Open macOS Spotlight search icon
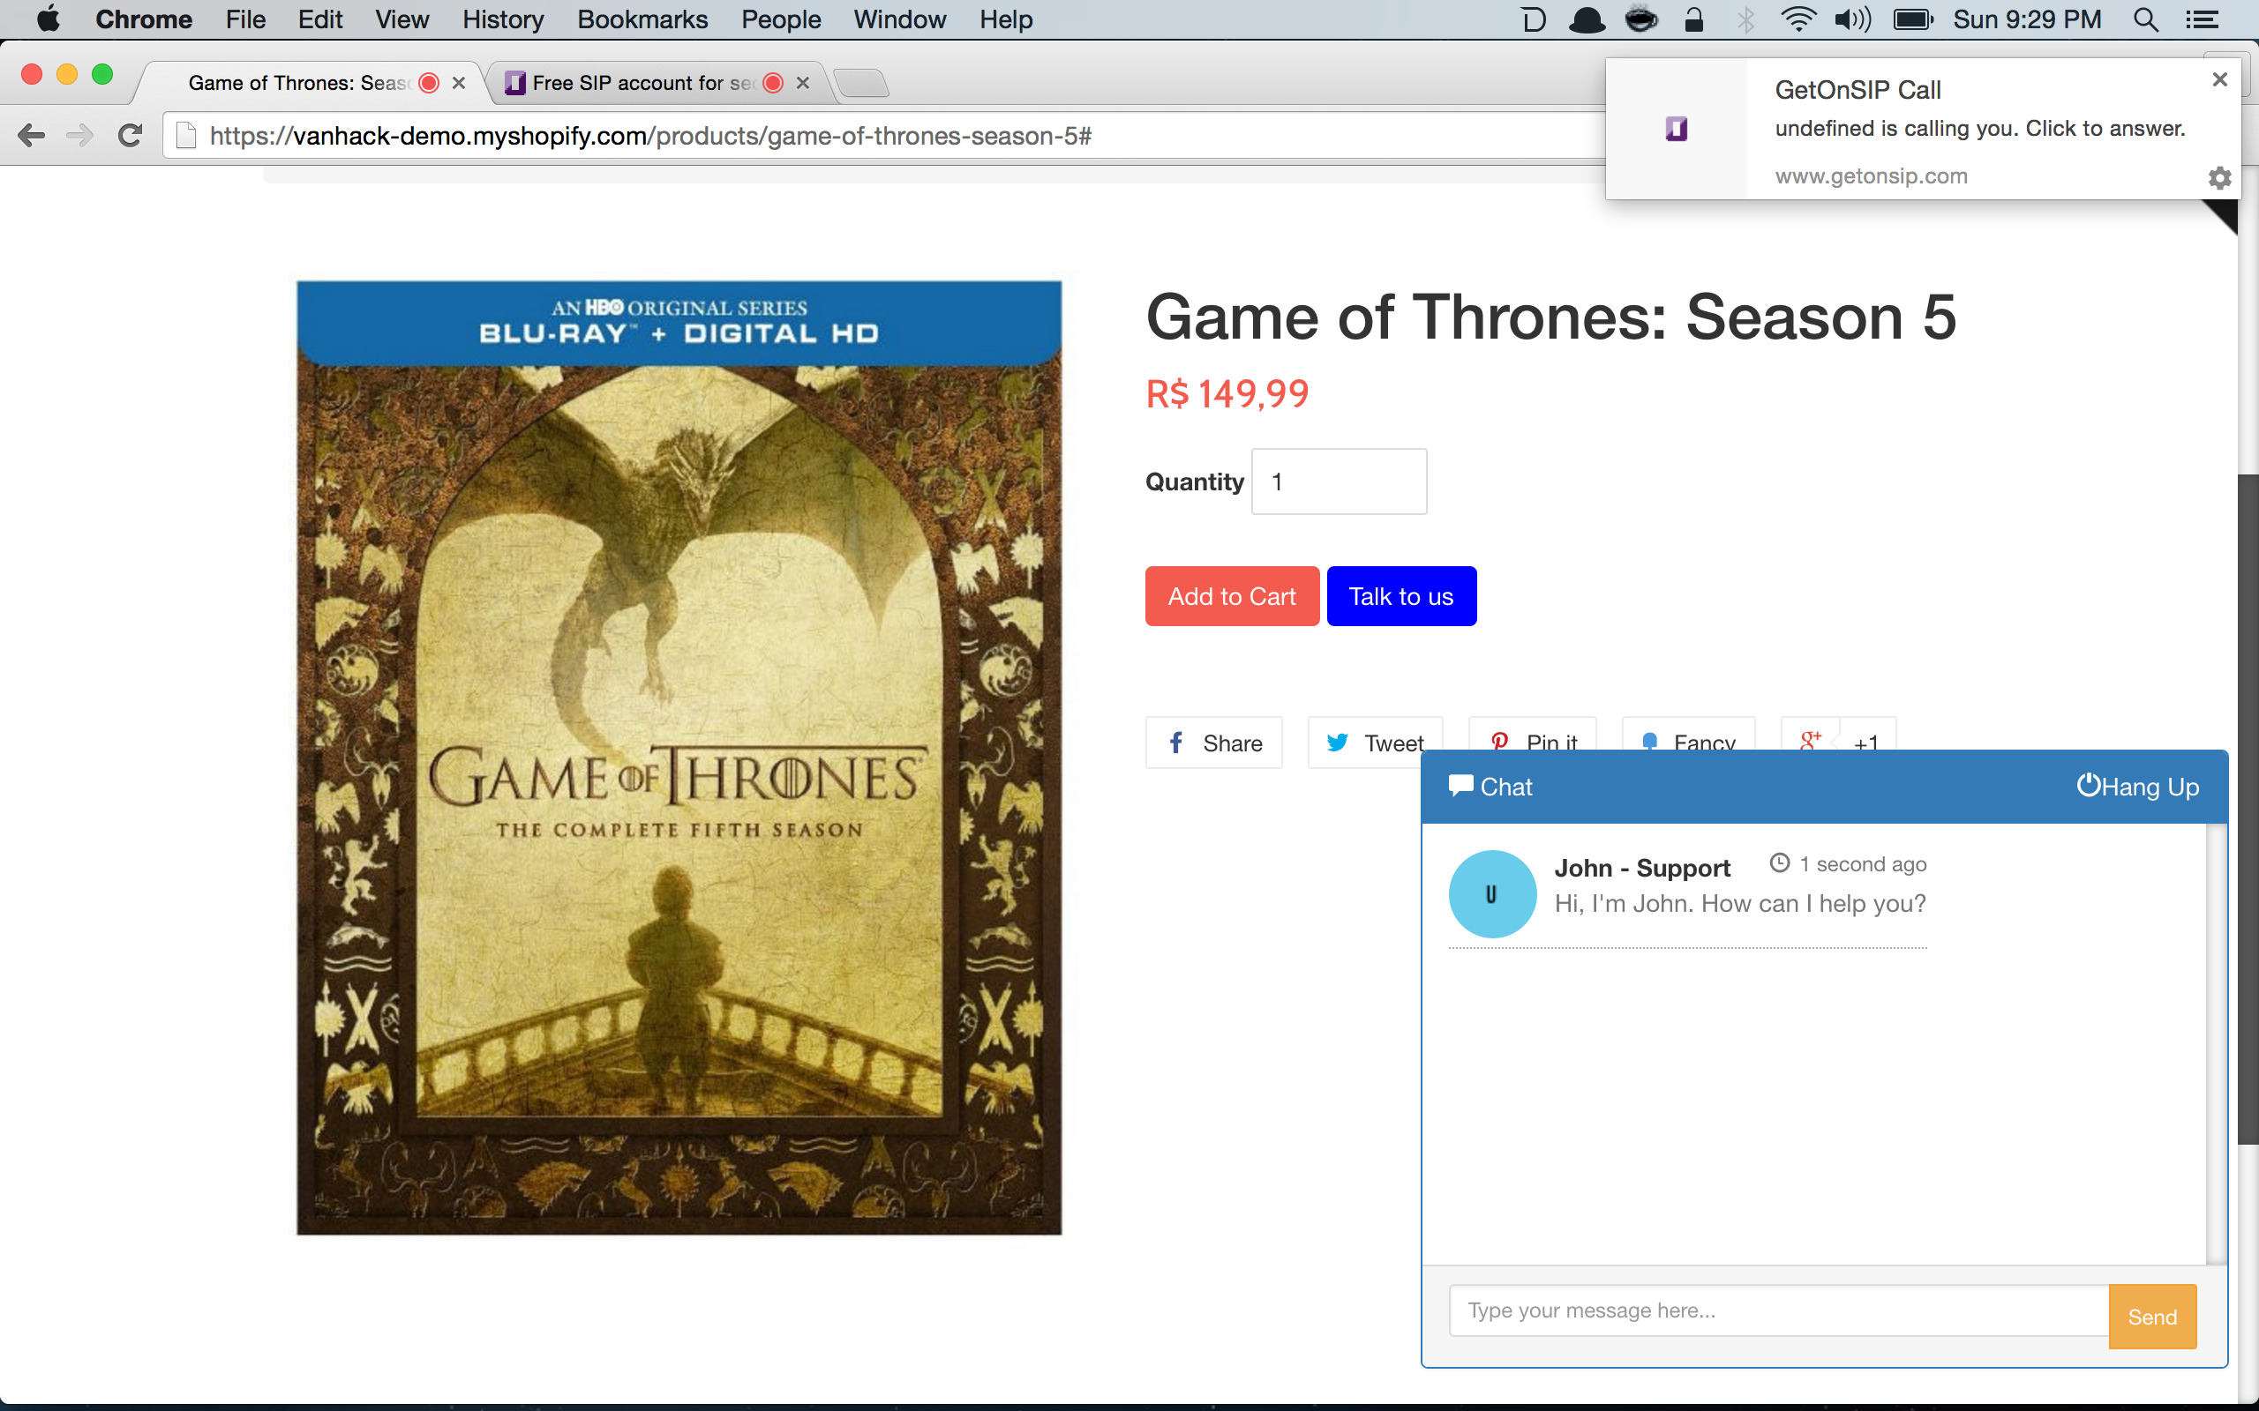Viewport: 2259px width, 1411px height. (2145, 19)
